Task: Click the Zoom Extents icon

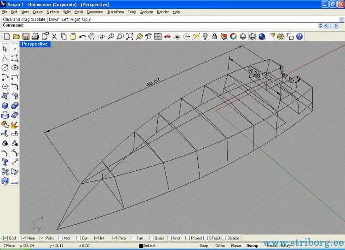Action: coord(130,36)
